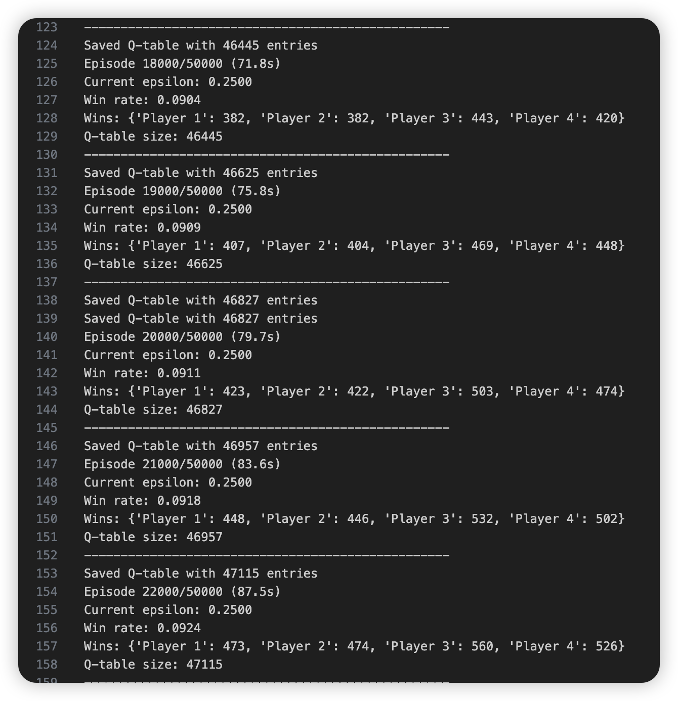
Task: Click the 'Win rate: 0.0918' text
Action: click(x=142, y=501)
